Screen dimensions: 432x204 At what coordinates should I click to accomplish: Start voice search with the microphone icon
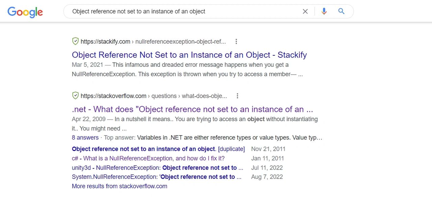(x=324, y=11)
